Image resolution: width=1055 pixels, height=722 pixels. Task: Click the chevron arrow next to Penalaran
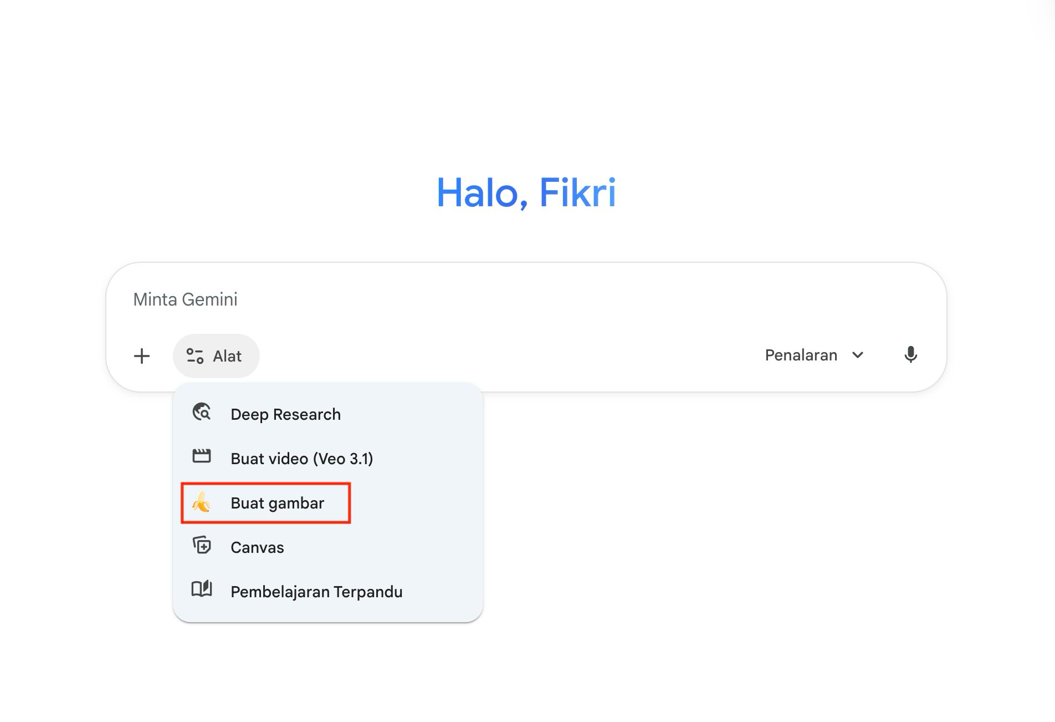[x=858, y=355]
